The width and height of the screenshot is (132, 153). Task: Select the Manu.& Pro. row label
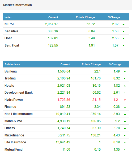(14, 121)
